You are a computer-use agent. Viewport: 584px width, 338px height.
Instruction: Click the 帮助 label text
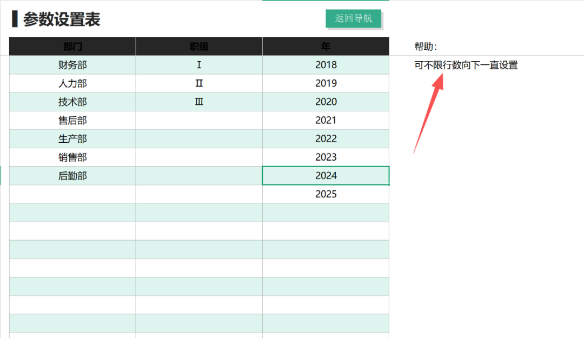(425, 47)
